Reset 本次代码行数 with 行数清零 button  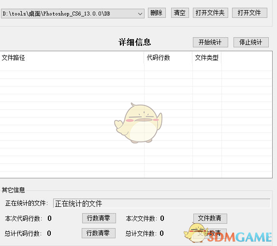coord(99,218)
